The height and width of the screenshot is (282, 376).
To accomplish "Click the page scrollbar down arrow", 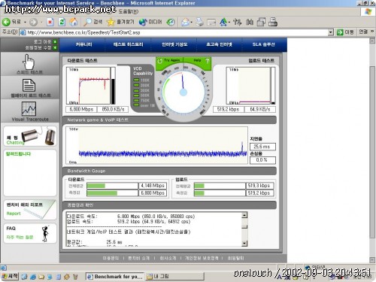I will tap(372, 259).
